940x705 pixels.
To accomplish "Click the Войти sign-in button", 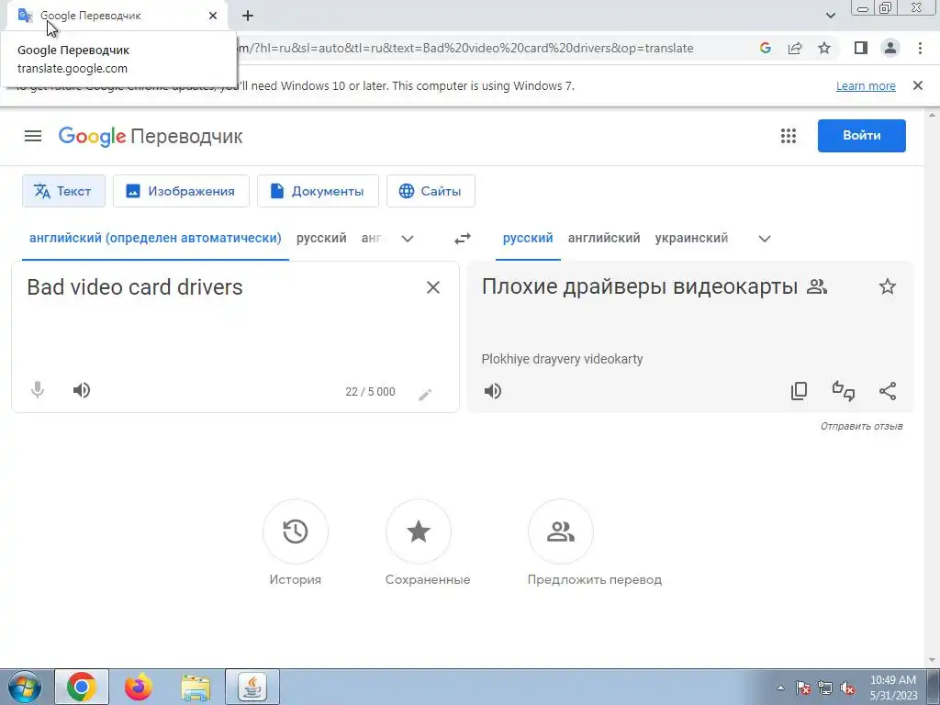I will pyautogui.click(x=861, y=136).
